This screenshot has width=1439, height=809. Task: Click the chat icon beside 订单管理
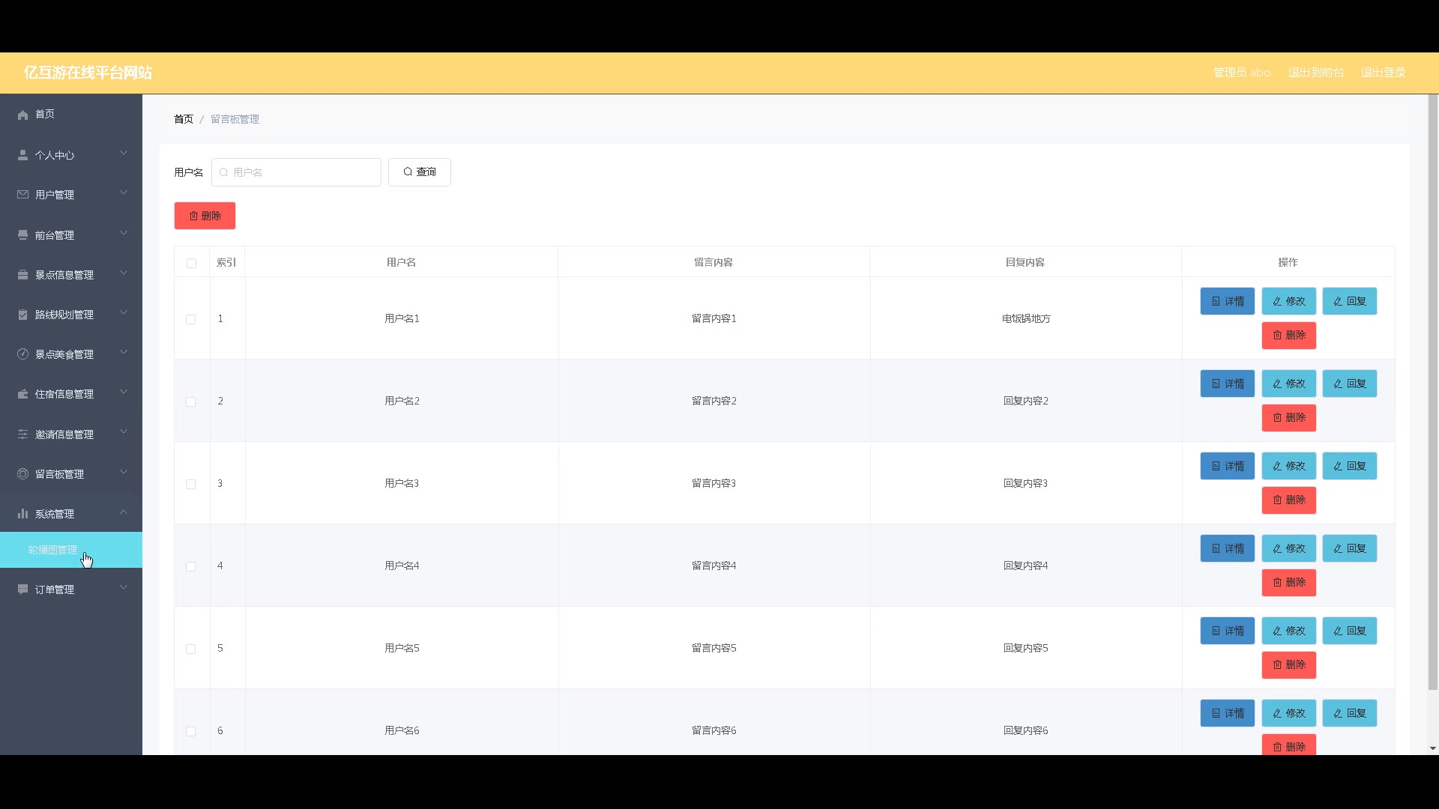tap(22, 590)
